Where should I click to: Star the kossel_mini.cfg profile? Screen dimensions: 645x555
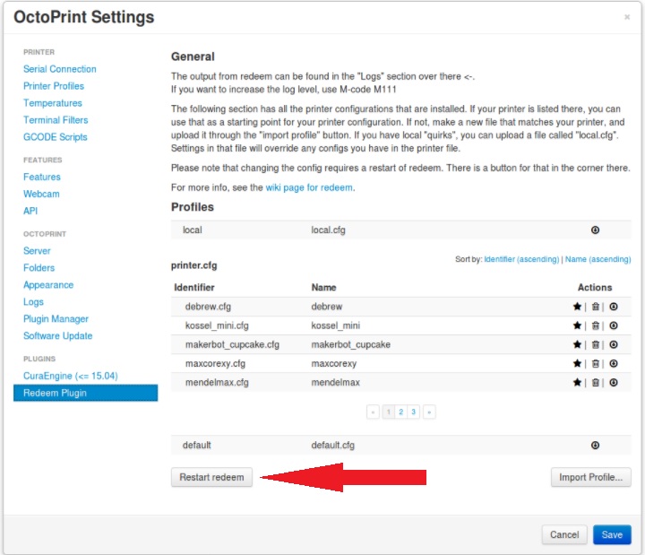[577, 325]
